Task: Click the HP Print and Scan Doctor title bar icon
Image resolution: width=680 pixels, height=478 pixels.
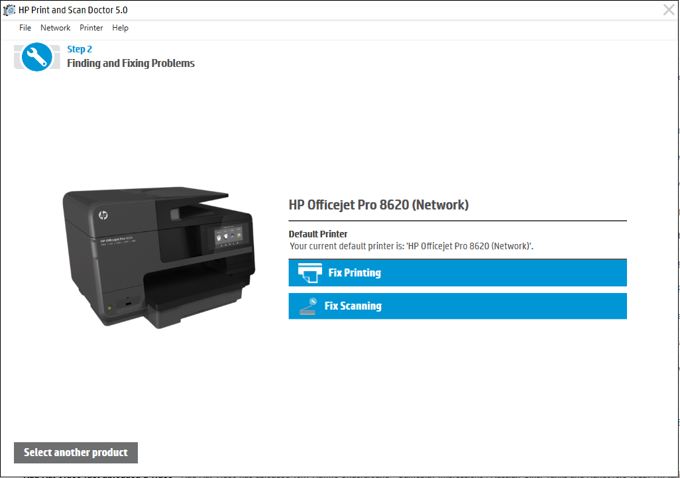Action: click(x=9, y=9)
